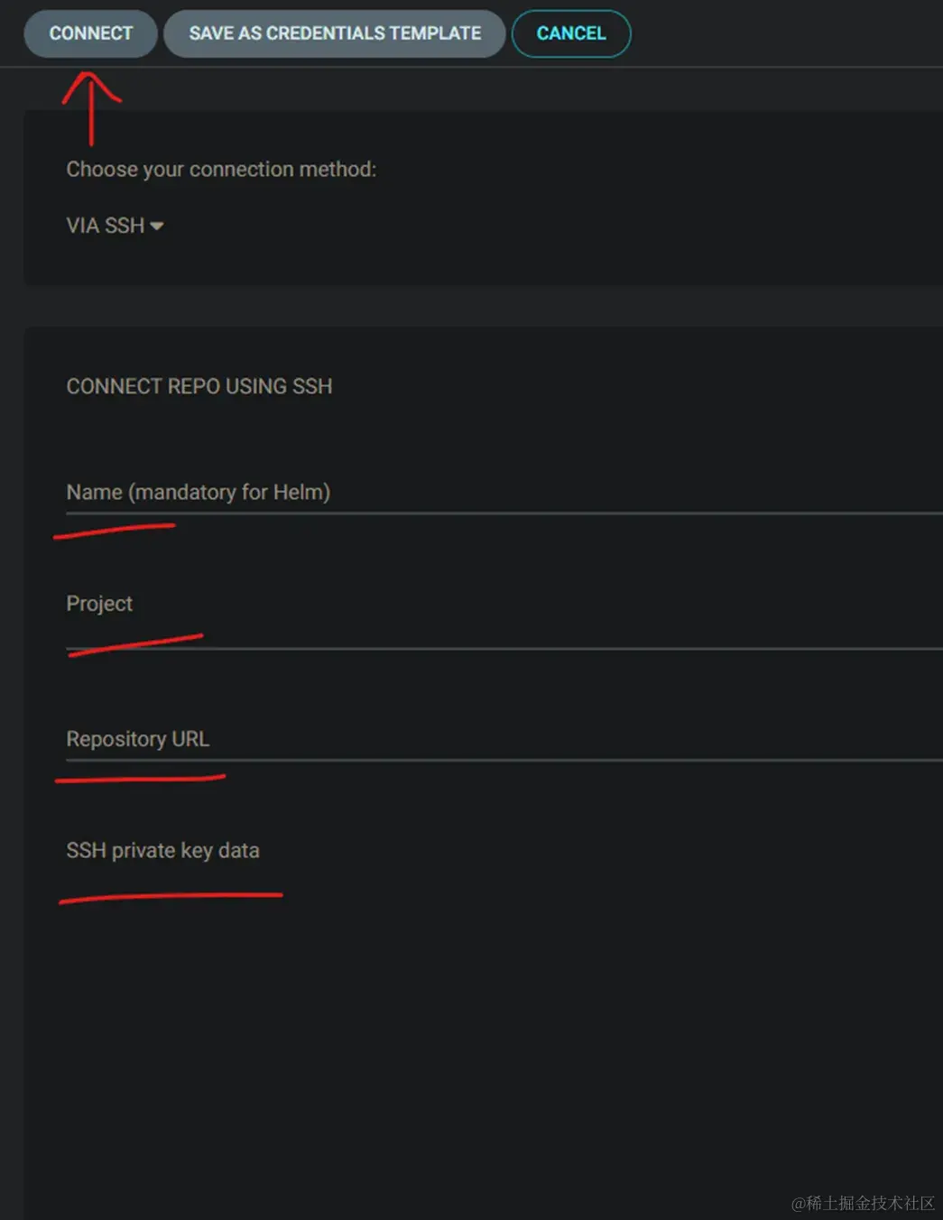This screenshot has width=943, height=1220.
Task: Click the VIA SSH text label
Action: point(105,226)
